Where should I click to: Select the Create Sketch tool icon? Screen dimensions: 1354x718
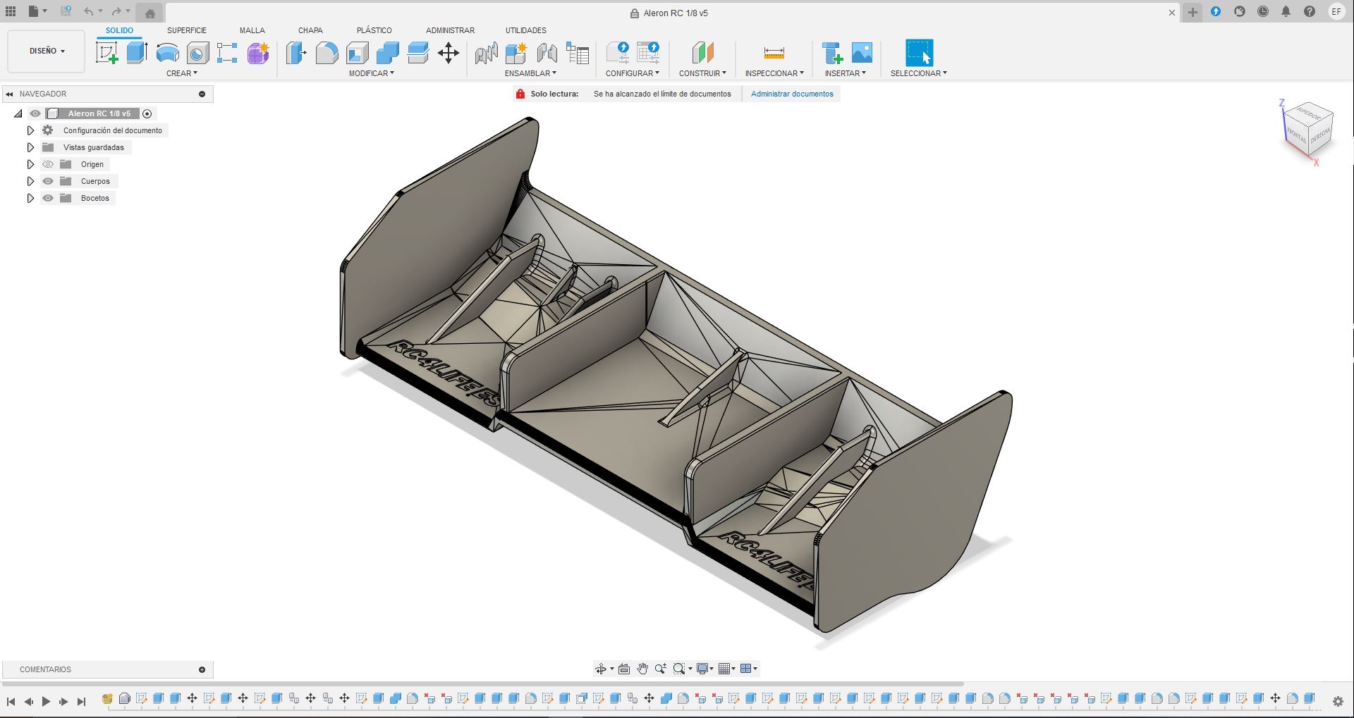107,53
